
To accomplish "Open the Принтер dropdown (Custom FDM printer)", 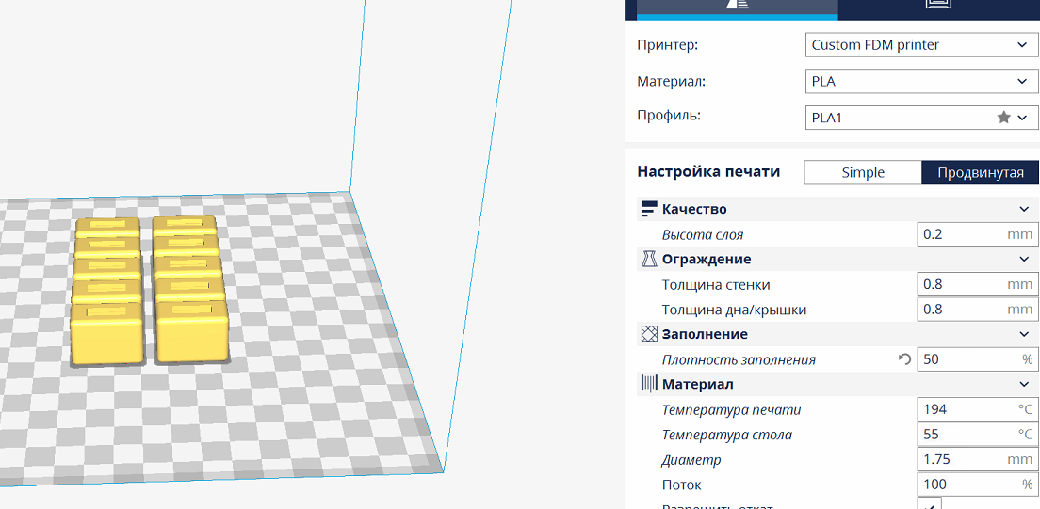I will point(921,45).
